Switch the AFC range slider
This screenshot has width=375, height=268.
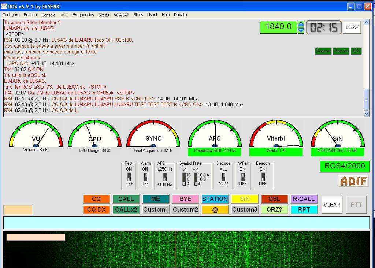click(165, 177)
